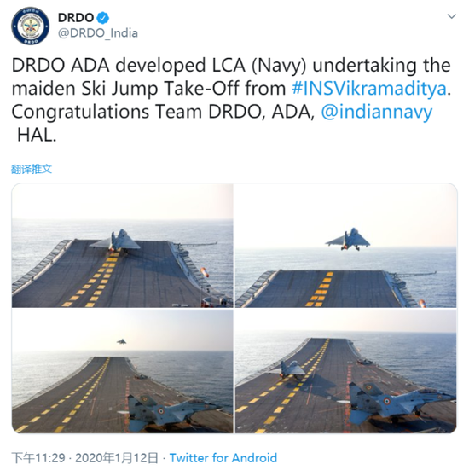Open the #INSVikramaditya hashtag

(x=369, y=89)
